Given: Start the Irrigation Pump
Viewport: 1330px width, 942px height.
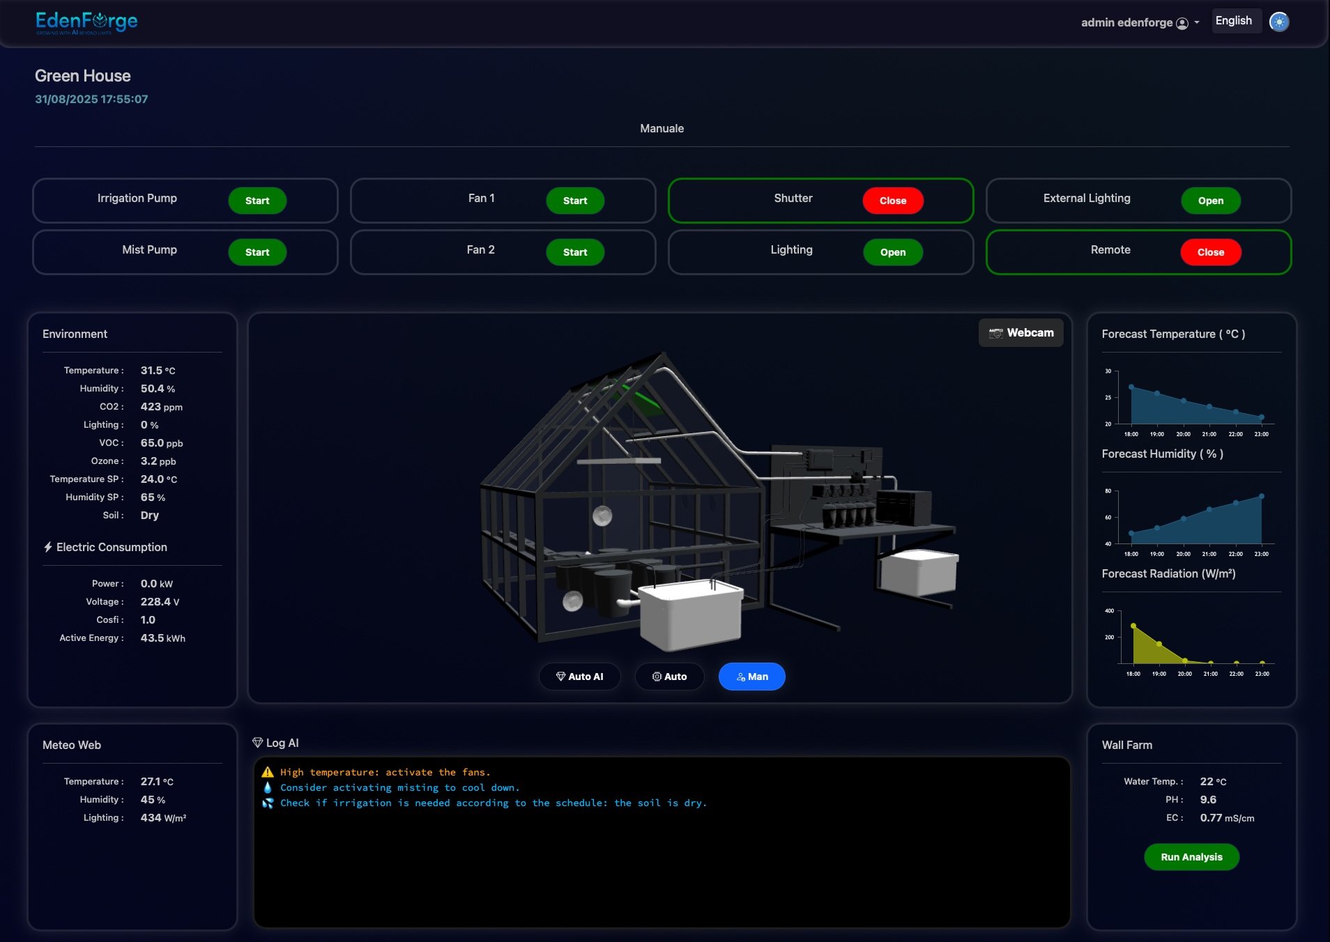Looking at the screenshot, I should [x=257, y=201].
